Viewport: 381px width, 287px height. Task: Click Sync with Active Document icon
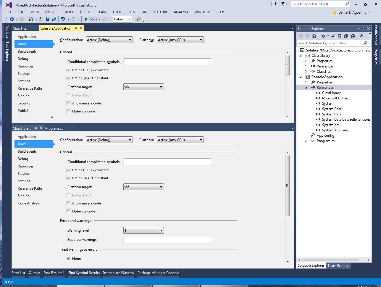tap(333, 36)
